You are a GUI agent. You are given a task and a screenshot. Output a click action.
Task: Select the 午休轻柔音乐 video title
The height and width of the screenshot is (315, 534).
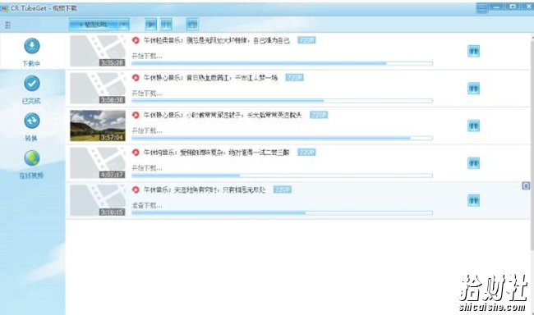click(x=217, y=40)
